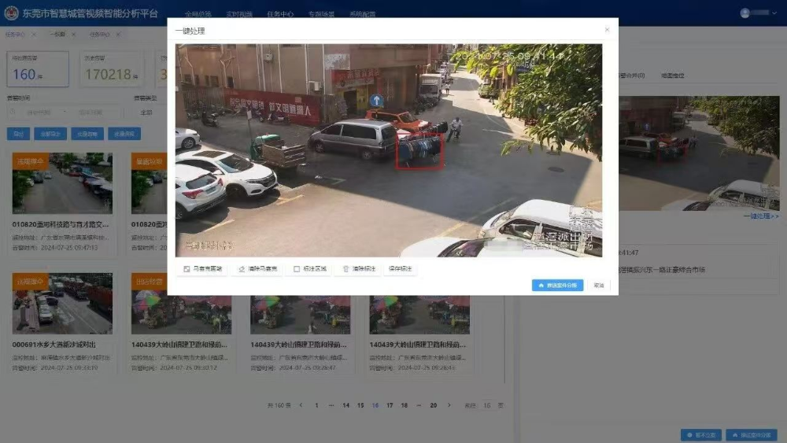Click the bottom-right push case button
787x443 pixels.
752,435
